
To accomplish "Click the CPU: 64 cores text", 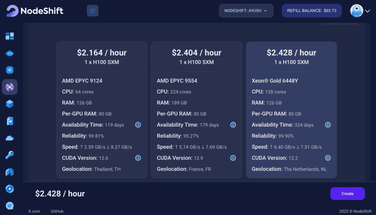I will (78, 92).
